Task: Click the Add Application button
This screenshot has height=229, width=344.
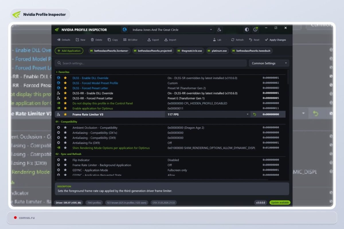Action: coord(69,51)
